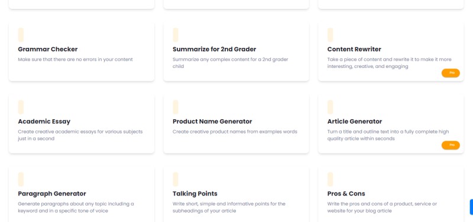This screenshot has height=222, width=473.
Task: Click the blue widget at right edge
Action: point(471,207)
